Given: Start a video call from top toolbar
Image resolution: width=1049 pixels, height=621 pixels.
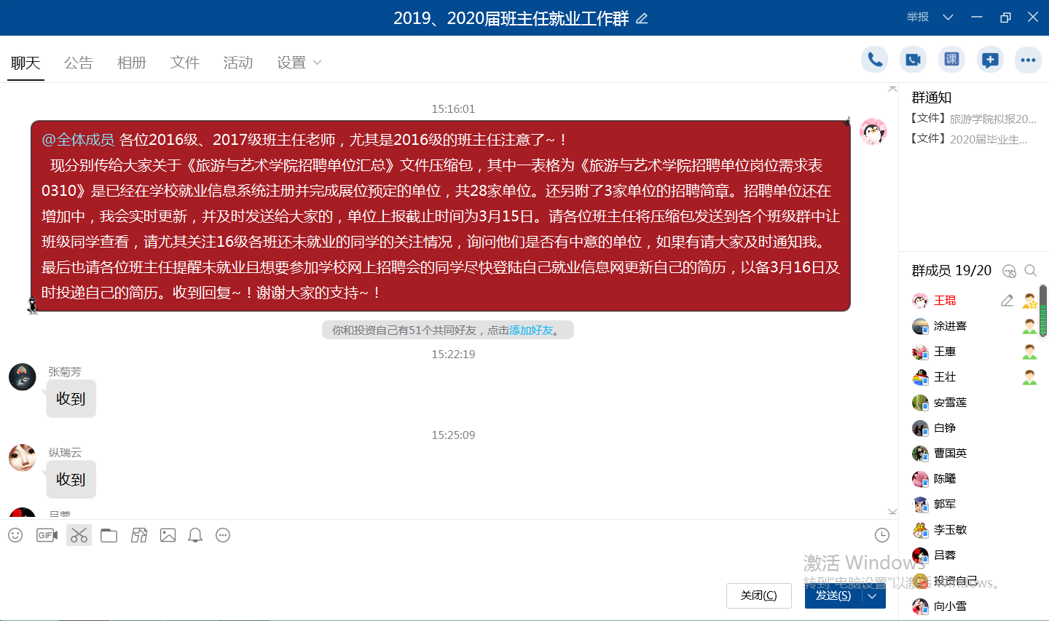Looking at the screenshot, I should click(x=913, y=60).
